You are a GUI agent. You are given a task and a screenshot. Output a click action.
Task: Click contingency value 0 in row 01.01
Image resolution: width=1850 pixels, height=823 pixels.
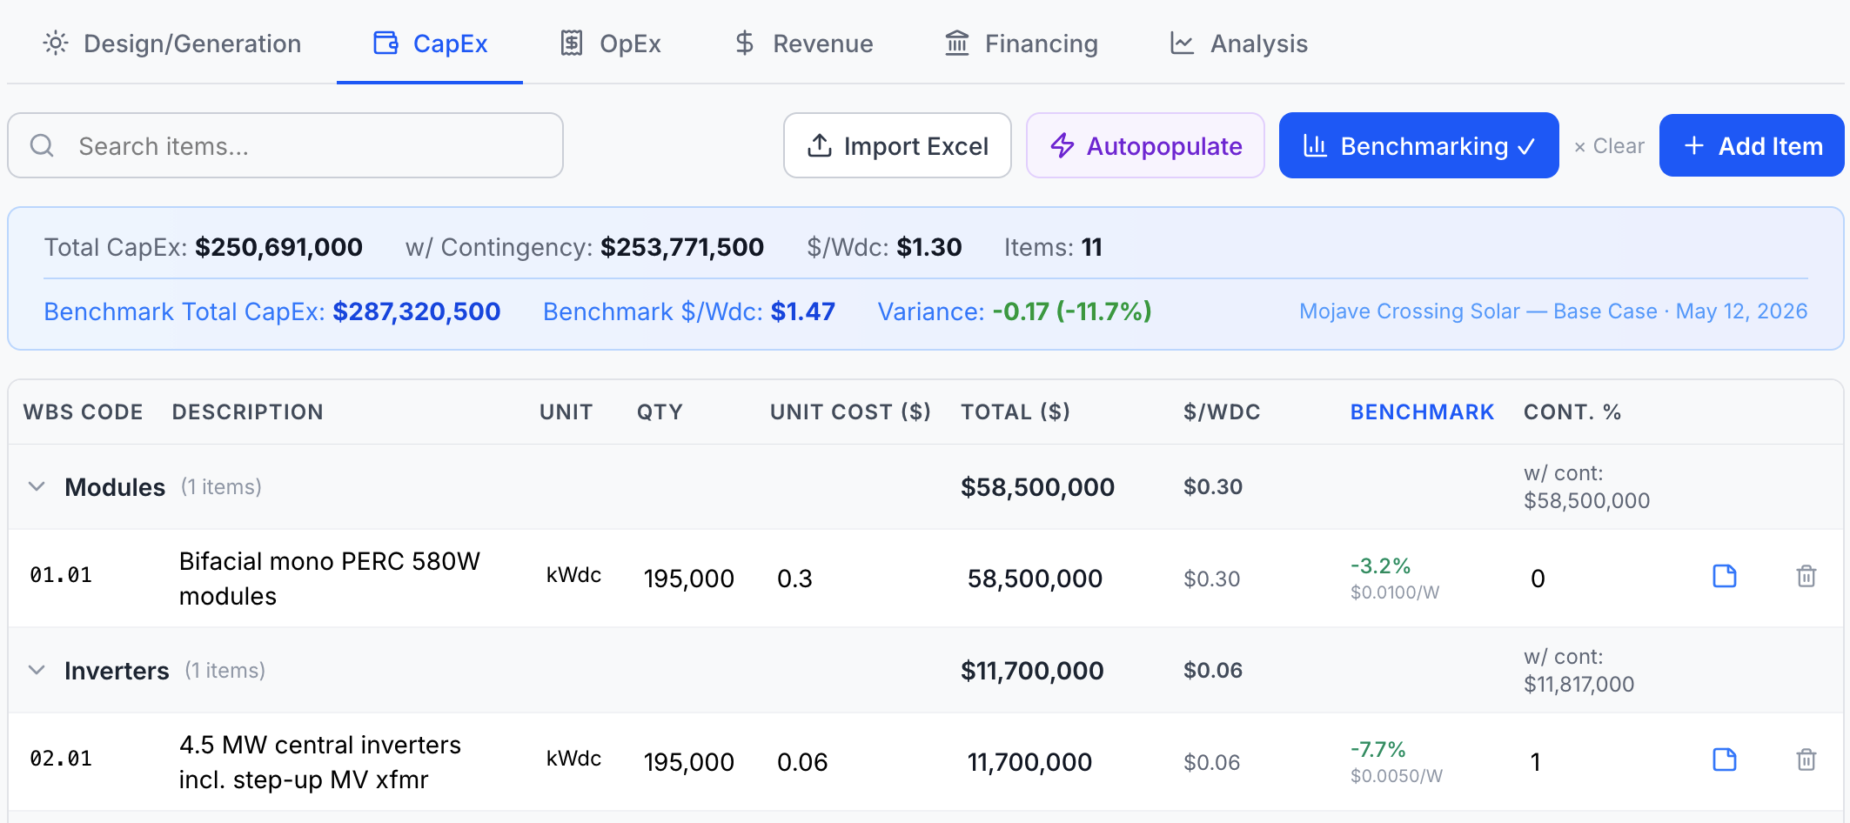pyautogui.click(x=1538, y=579)
